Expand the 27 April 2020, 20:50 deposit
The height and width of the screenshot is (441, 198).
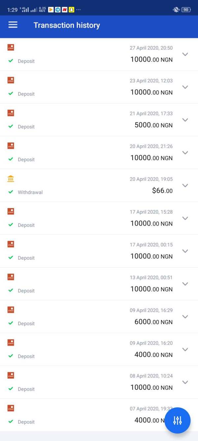185,54
